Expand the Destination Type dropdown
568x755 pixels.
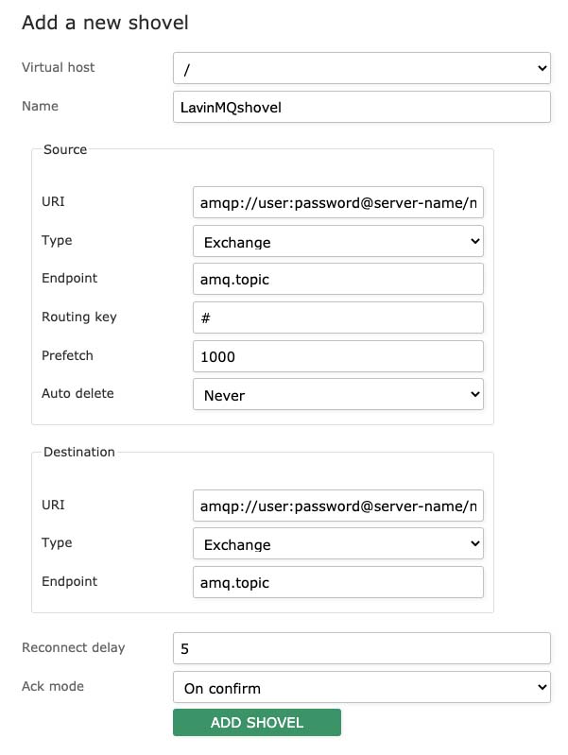(337, 544)
